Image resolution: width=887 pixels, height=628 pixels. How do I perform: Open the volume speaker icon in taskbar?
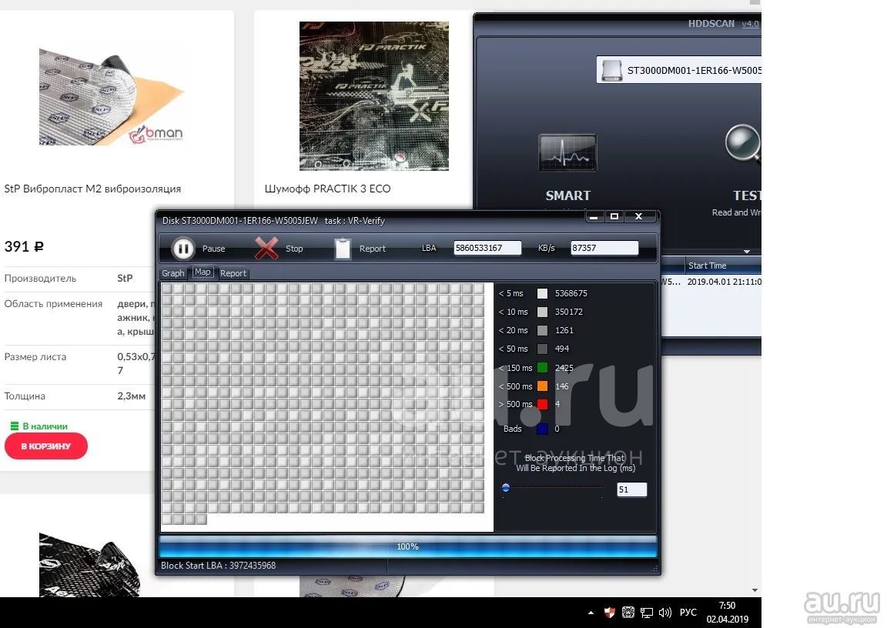665,613
